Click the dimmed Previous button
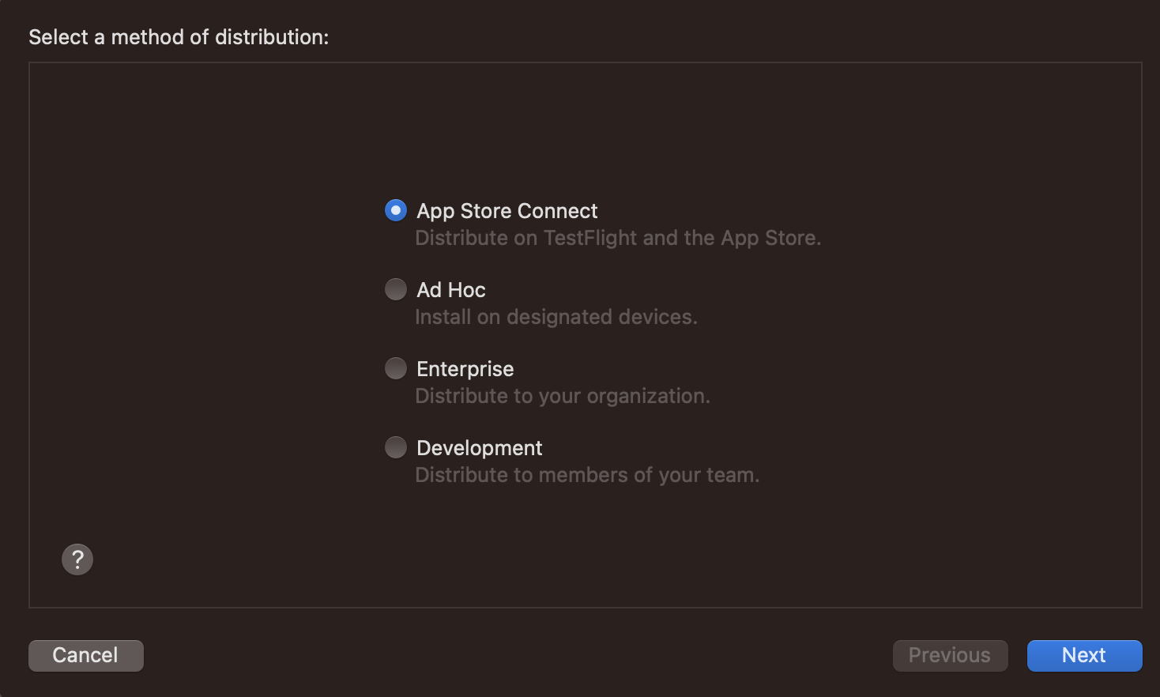Screen dimensions: 1160x697 [x=950, y=655]
